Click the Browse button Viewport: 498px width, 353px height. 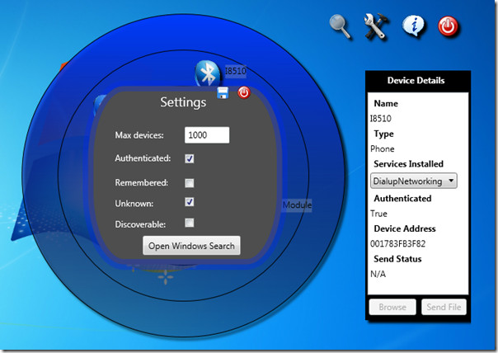pos(392,307)
